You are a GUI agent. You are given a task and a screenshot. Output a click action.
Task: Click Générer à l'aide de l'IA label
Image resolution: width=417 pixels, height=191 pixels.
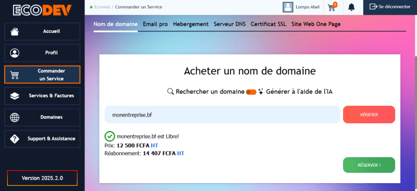[299, 92]
